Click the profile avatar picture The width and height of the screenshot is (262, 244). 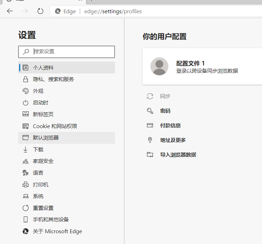click(159, 66)
